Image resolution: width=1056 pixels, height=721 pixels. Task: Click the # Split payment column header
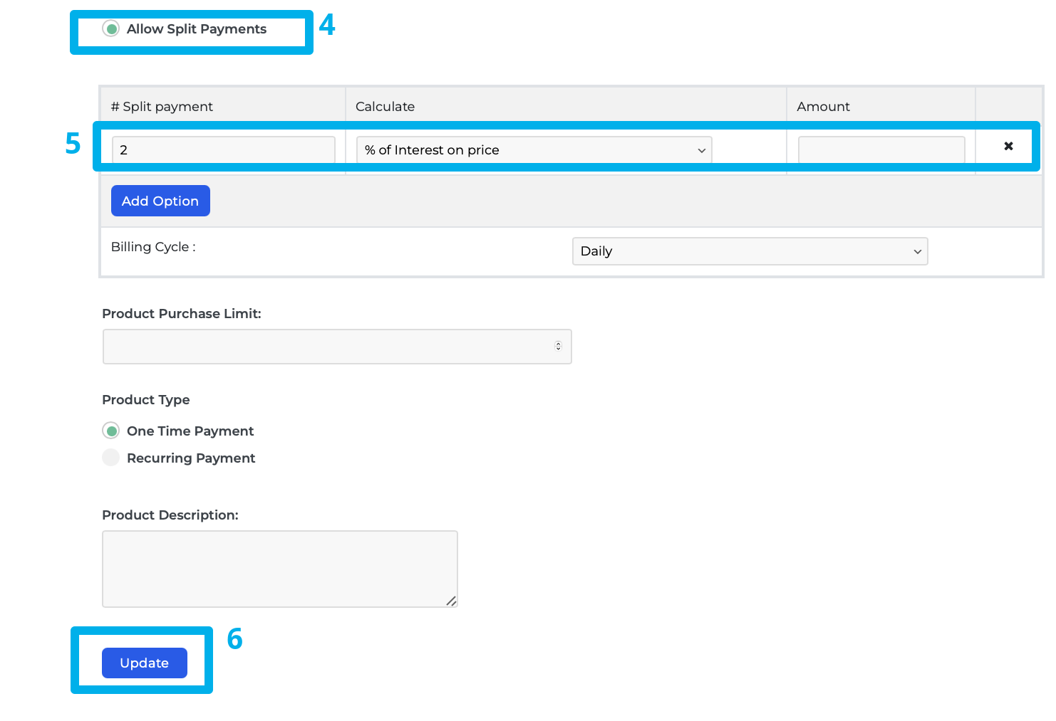pyautogui.click(x=162, y=106)
